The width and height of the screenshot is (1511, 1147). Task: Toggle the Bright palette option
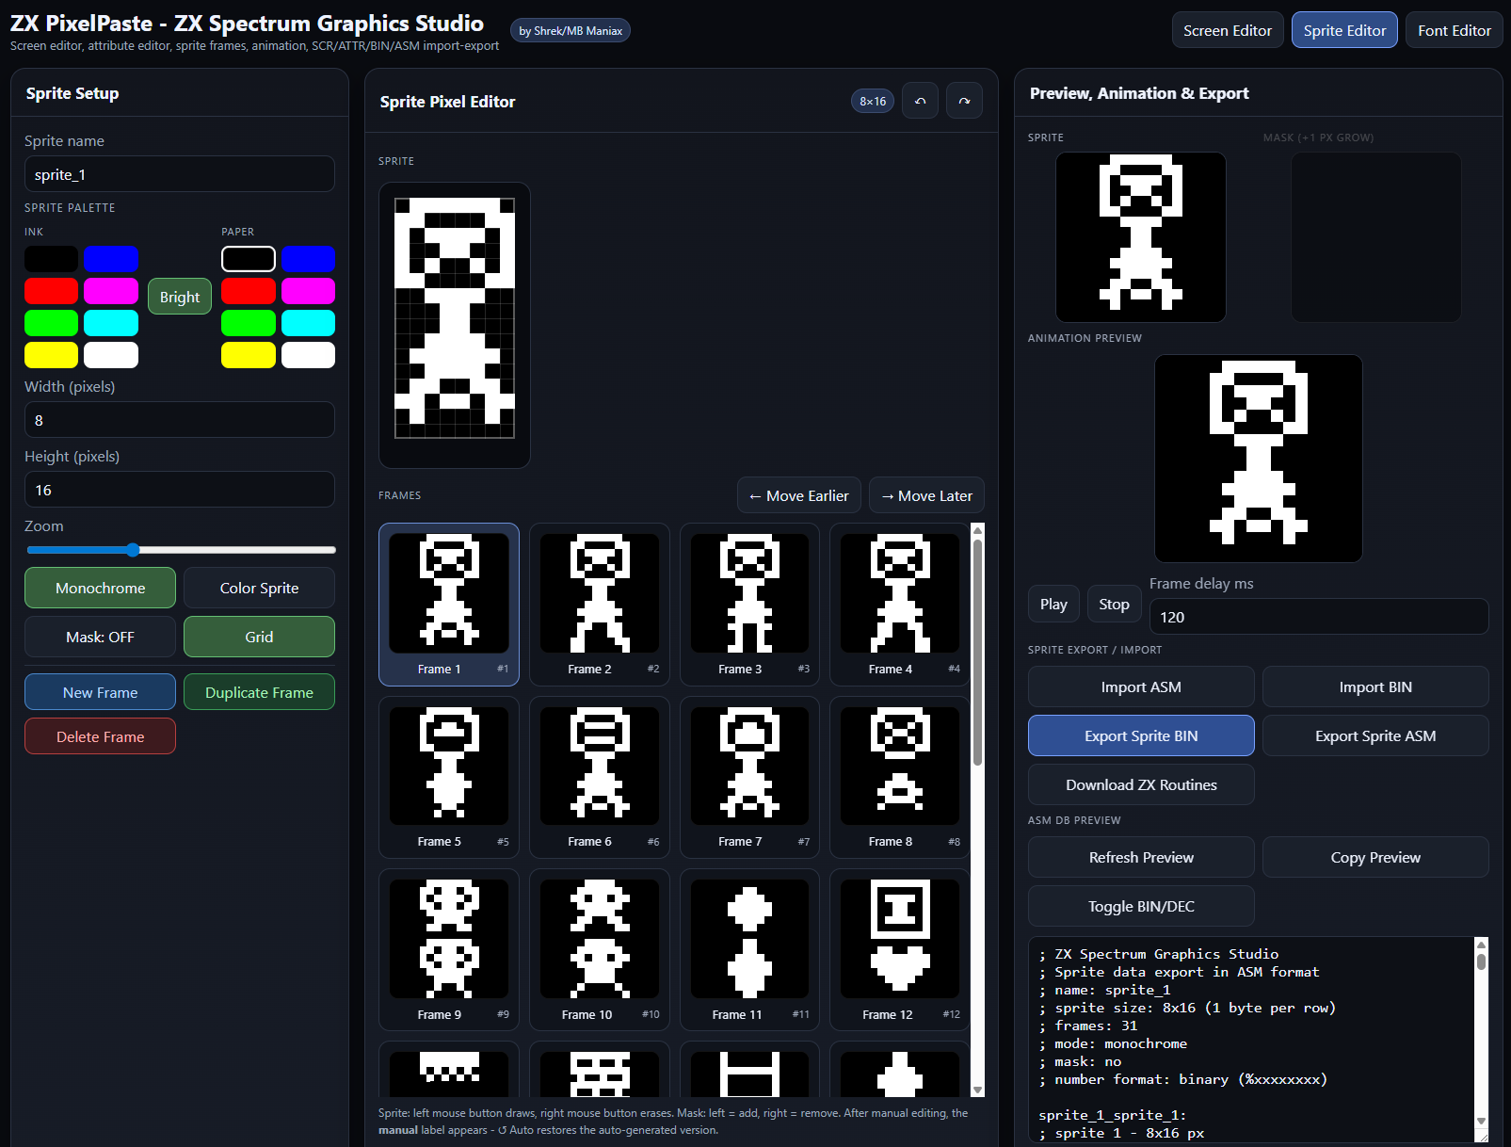179,297
